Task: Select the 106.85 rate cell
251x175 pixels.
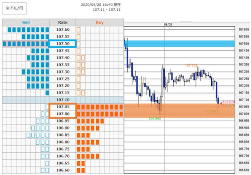Action: tap(63, 135)
